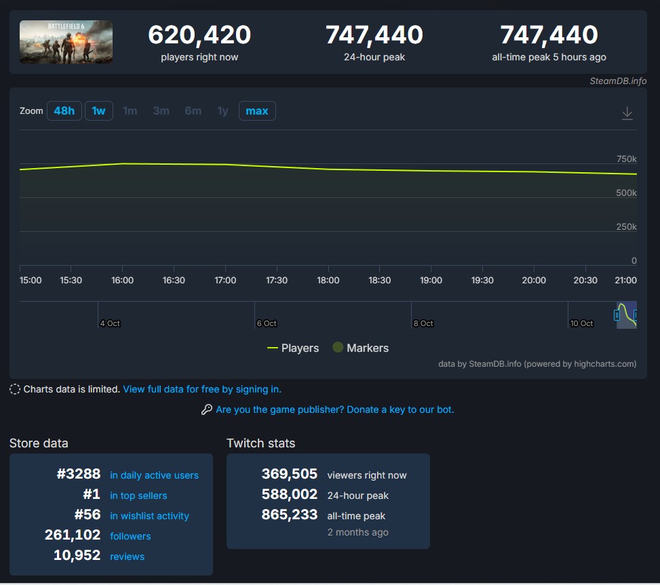The height and width of the screenshot is (585, 660).
Task: Select the 6m zoom option
Action: click(x=193, y=111)
